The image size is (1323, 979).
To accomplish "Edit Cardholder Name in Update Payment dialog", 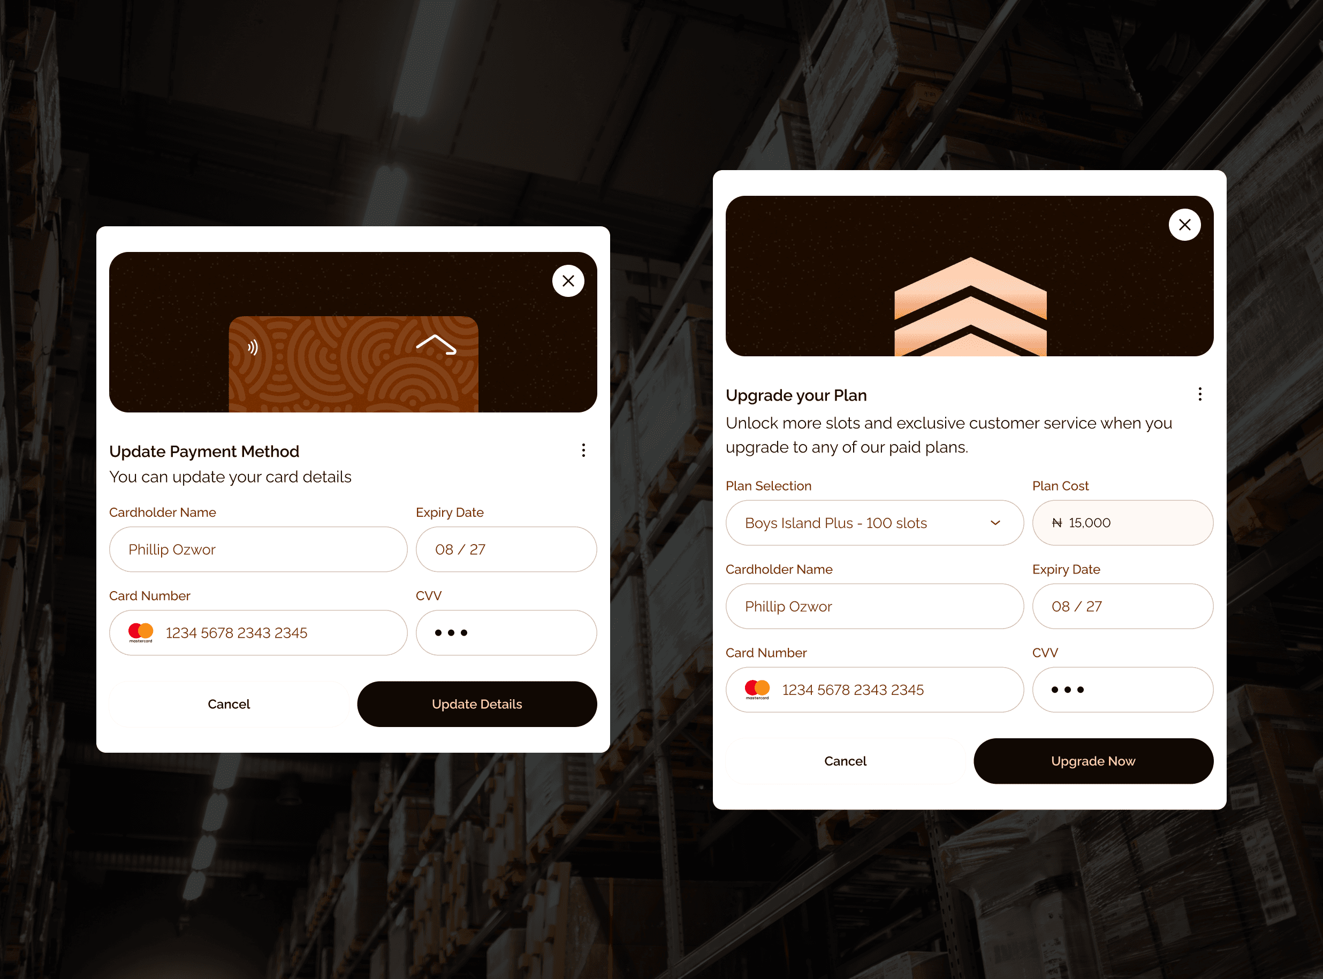I will pos(258,549).
